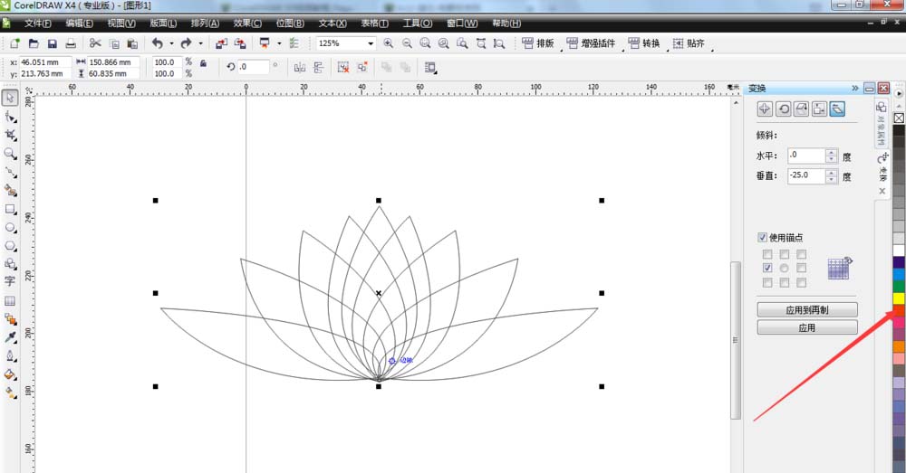Select the center anchor radio button
The width and height of the screenshot is (906, 473).
coord(784,269)
